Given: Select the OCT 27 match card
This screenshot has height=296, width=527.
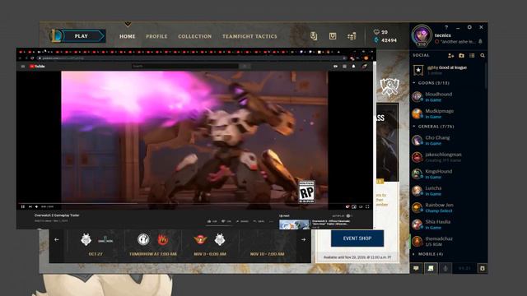Looking at the screenshot, I should tap(96, 245).
